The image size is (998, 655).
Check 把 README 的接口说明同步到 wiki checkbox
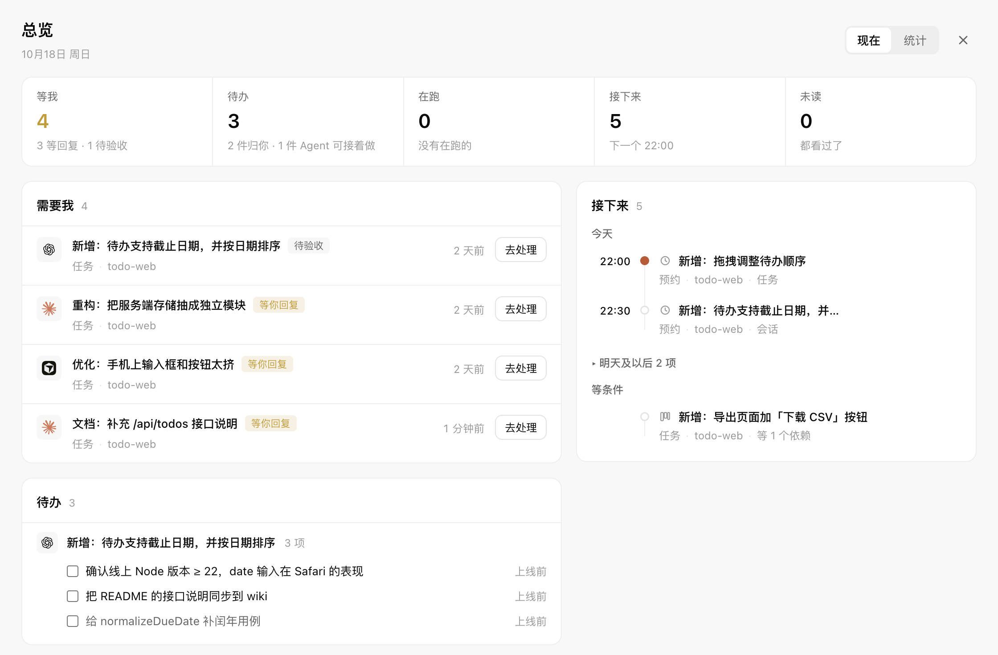point(73,596)
